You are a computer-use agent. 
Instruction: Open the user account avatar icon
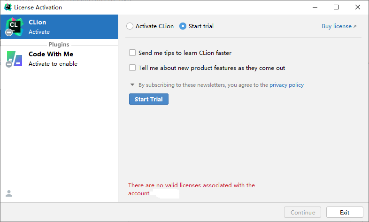click(x=9, y=193)
